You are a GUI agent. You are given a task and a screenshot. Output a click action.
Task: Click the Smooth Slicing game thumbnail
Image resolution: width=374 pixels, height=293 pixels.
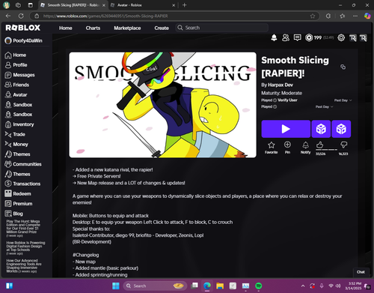tap(162, 105)
